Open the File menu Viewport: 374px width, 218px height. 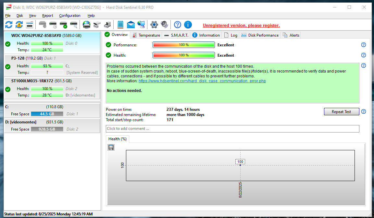click(x=8, y=16)
